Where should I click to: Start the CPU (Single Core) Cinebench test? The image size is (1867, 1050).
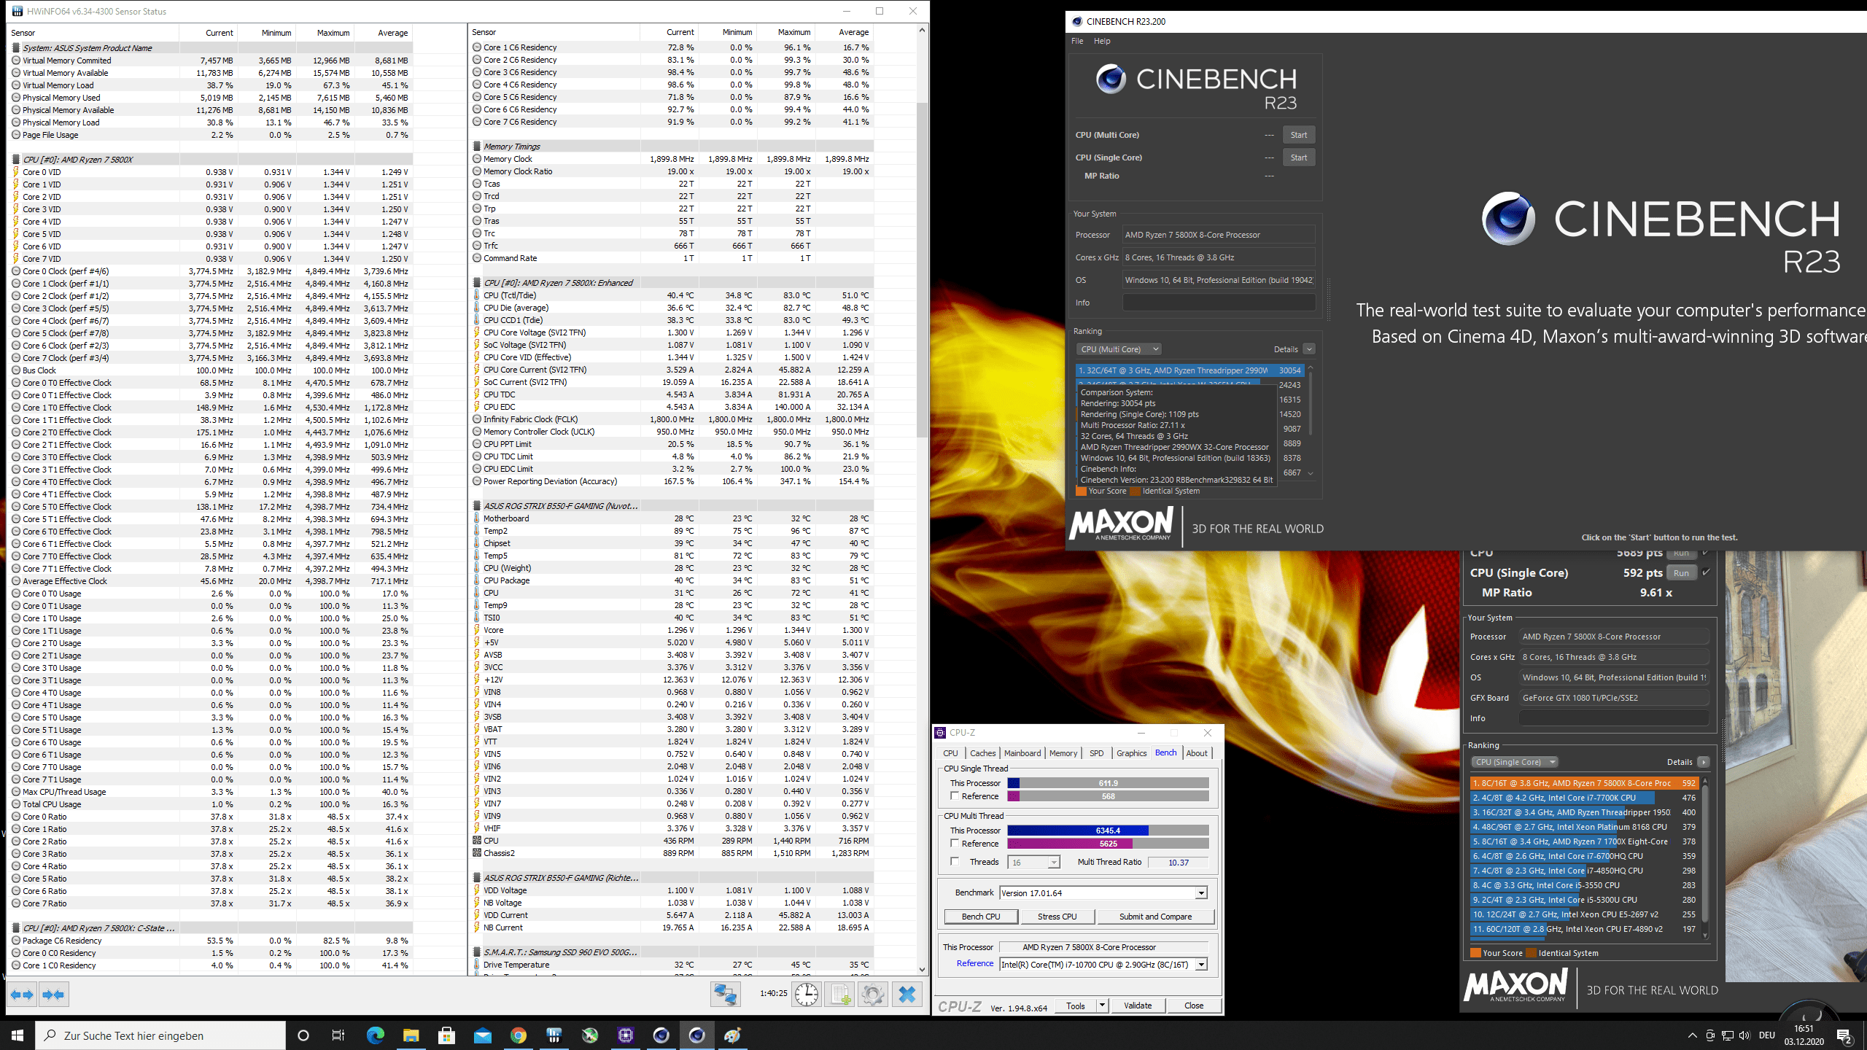[1299, 157]
